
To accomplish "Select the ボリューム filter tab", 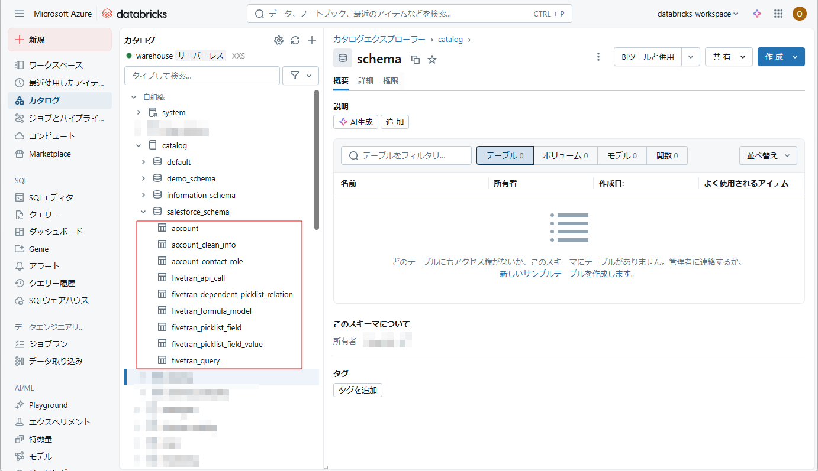I will tap(565, 155).
